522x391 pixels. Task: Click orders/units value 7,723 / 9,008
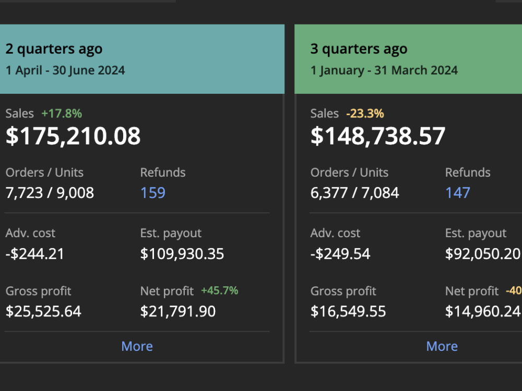pyautogui.click(x=50, y=193)
